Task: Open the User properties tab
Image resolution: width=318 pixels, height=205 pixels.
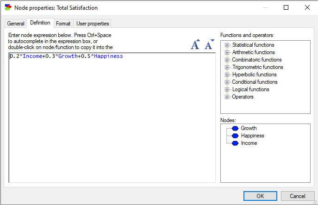Action: tap(93, 24)
